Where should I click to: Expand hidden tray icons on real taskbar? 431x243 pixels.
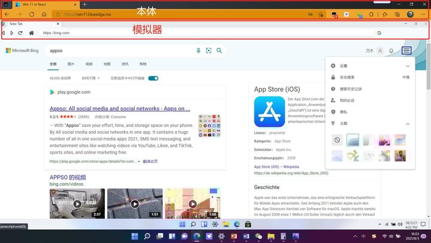pos(356,236)
